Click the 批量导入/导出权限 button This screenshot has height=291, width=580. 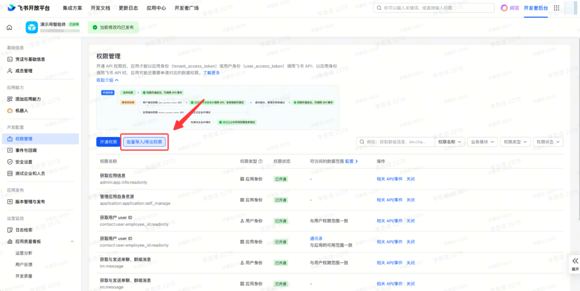coord(144,142)
